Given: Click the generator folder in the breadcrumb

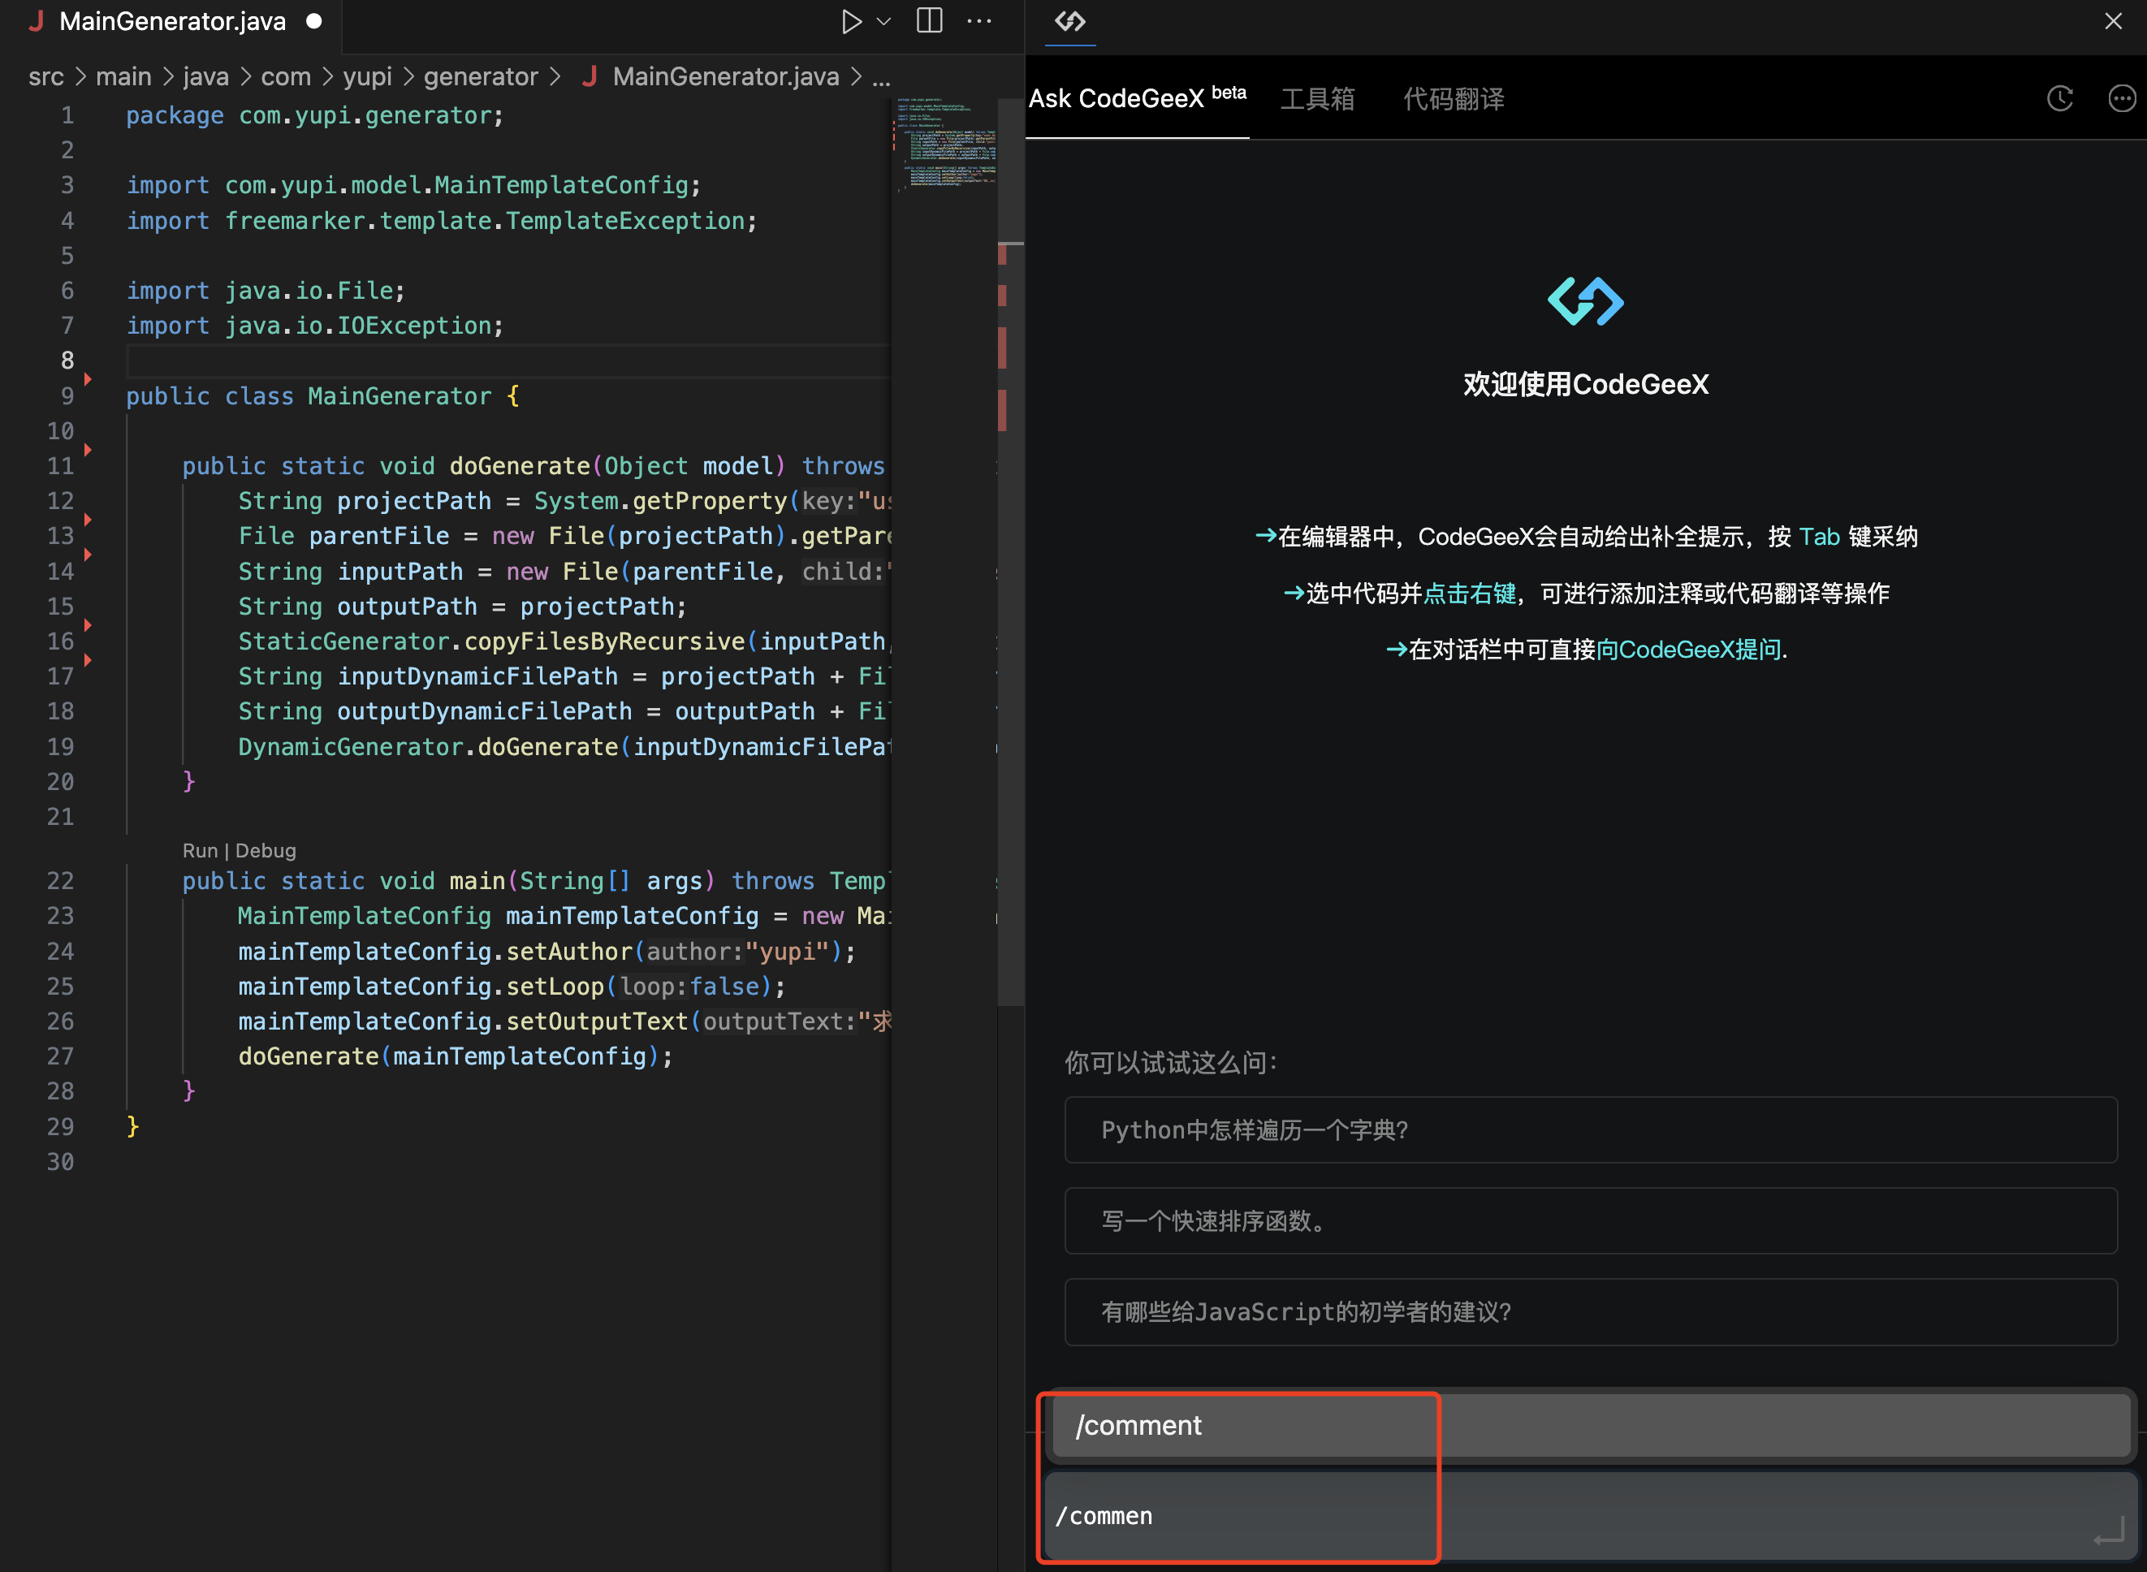Looking at the screenshot, I should 481,77.
